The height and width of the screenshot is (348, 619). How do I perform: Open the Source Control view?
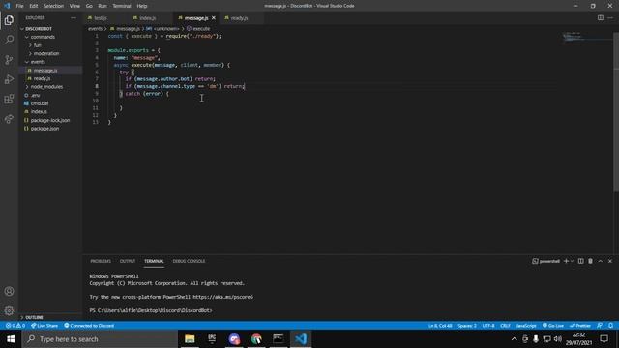click(x=9, y=60)
